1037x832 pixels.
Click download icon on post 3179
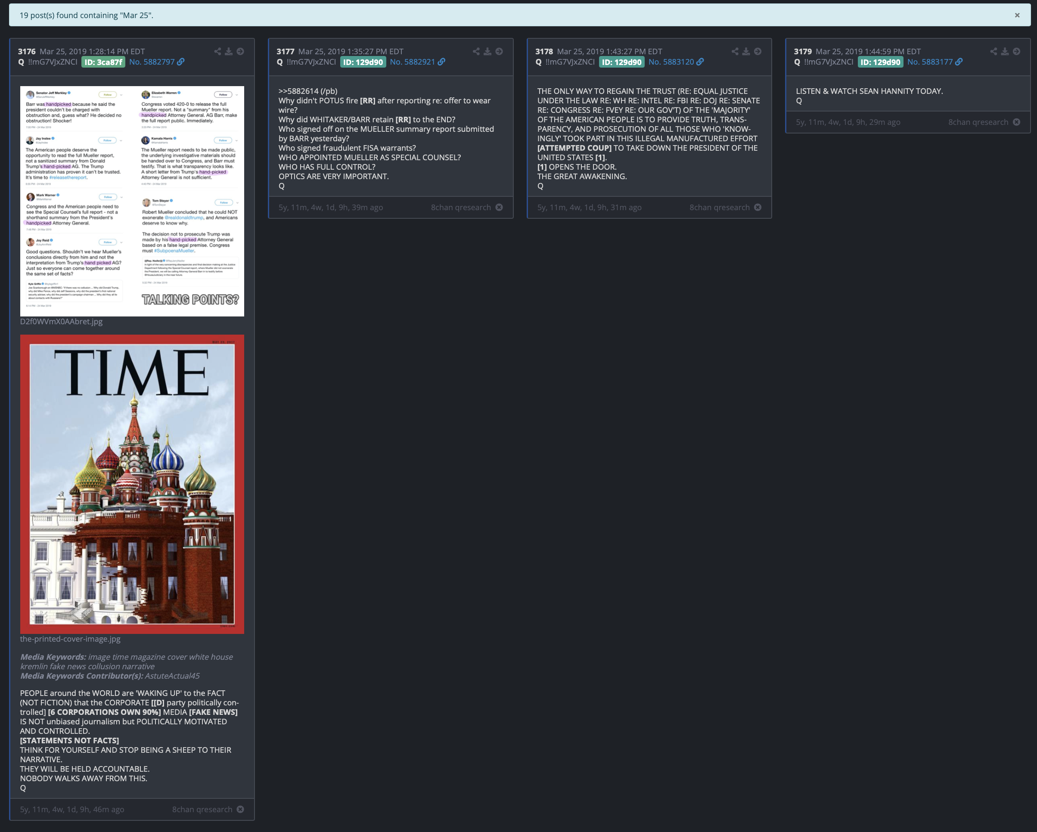1005,51
